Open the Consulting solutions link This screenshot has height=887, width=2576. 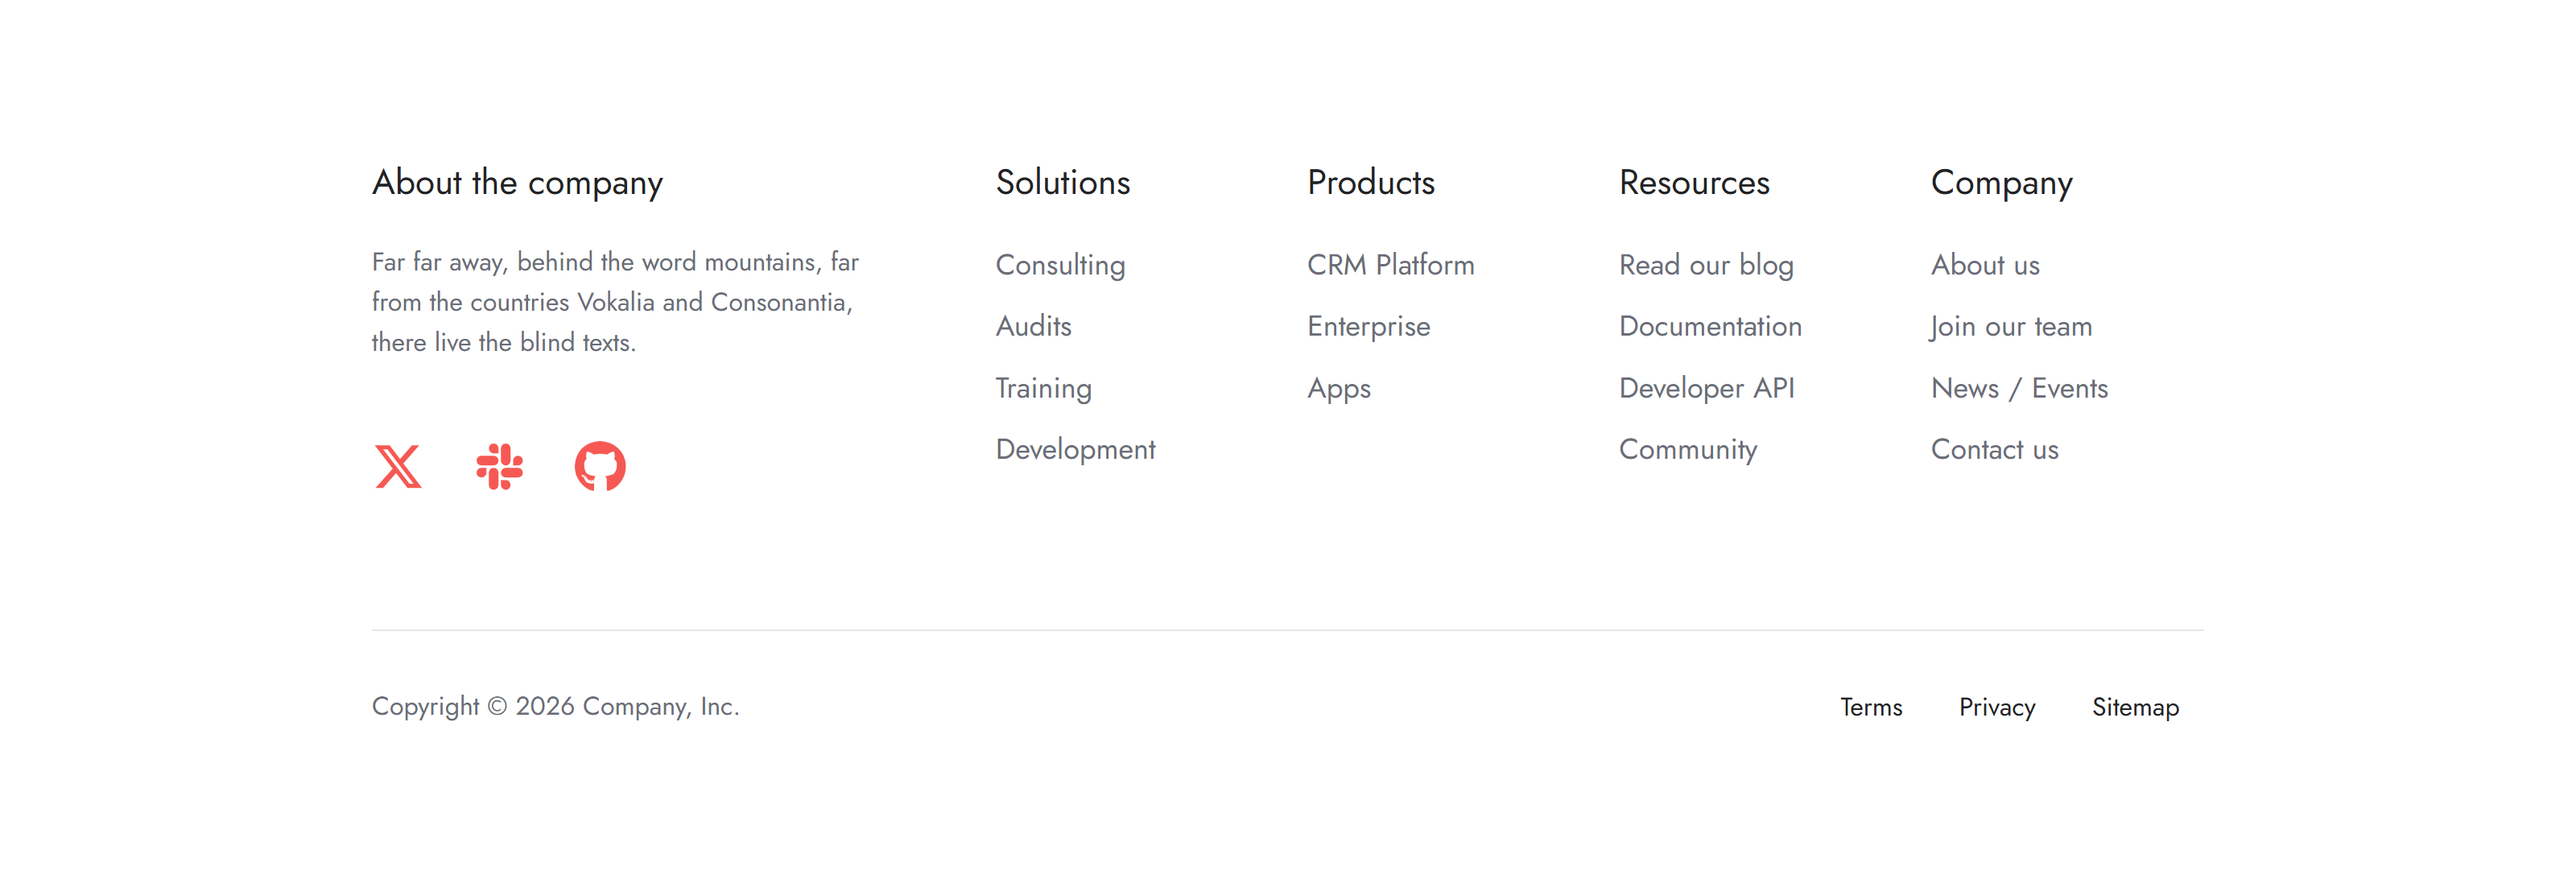pos(1060,265)
